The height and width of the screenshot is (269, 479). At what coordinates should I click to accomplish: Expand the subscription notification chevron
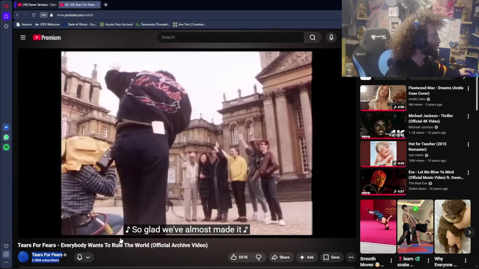click(88, 257)
